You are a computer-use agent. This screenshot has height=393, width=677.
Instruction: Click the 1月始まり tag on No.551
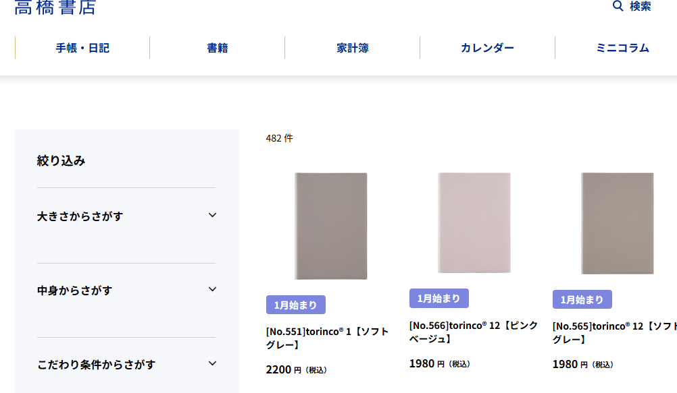tap(295, 305)
